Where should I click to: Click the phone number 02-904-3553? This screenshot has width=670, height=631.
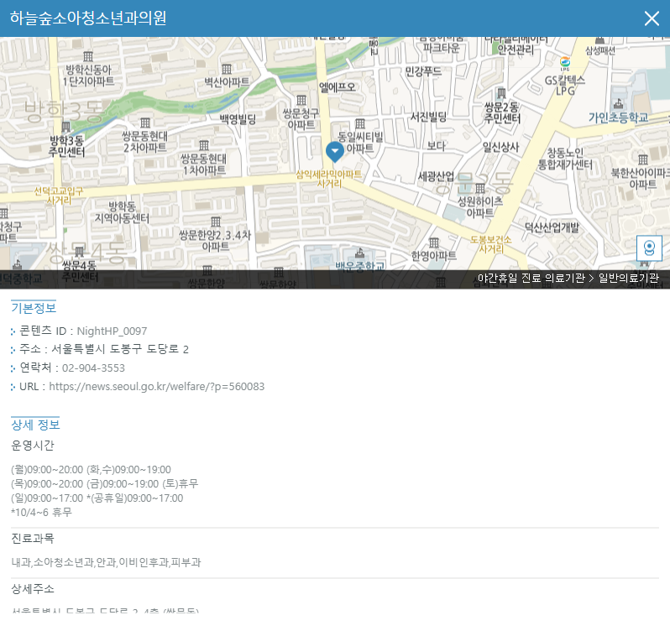(93, 368)
